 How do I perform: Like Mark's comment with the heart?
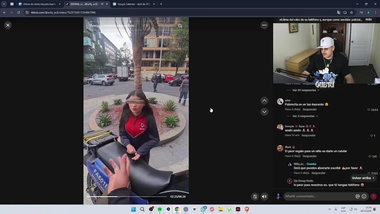370,156
